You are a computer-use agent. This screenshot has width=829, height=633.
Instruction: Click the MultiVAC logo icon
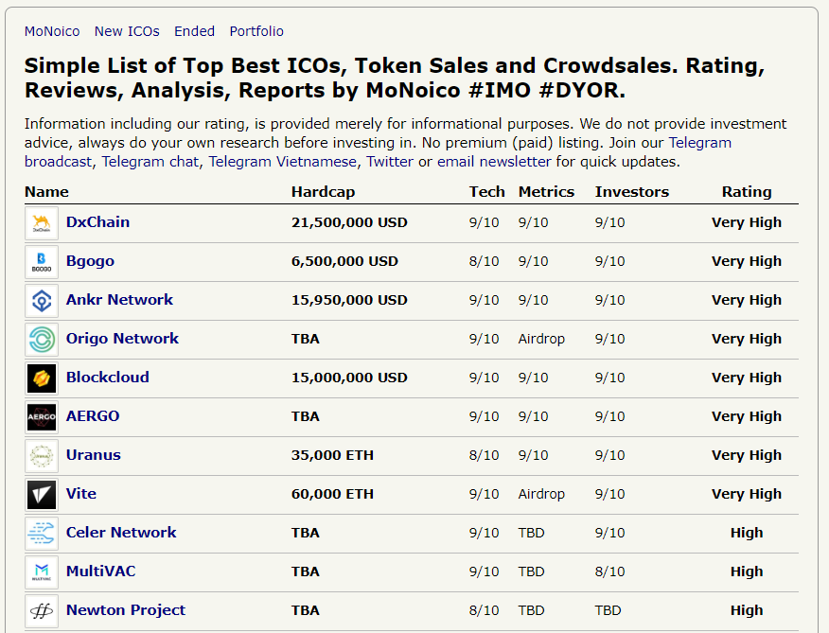click(42, 572)
